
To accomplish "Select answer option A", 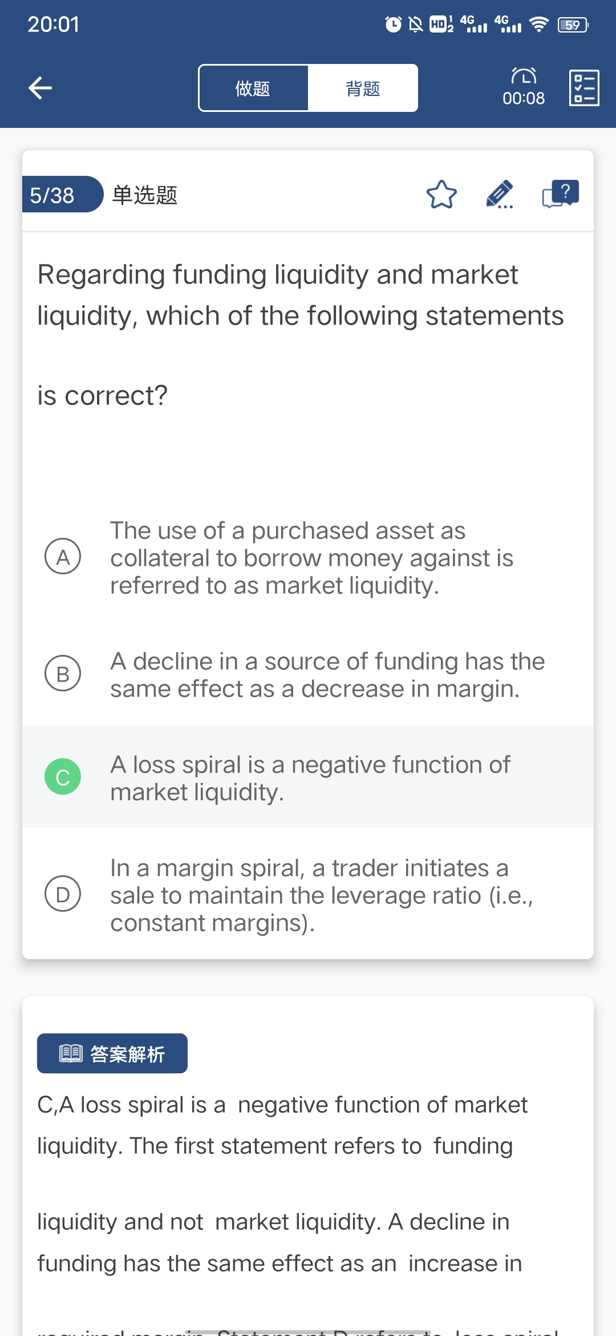I will pos(63,557).
